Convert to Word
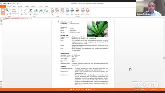 (68, 11)
